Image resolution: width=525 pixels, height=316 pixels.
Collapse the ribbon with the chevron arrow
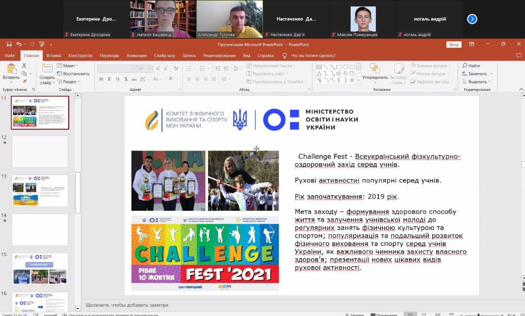click(x=521, y=89)
